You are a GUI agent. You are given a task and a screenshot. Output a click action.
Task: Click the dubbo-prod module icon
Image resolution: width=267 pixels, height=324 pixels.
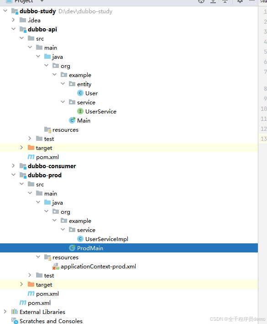(23, 175)
